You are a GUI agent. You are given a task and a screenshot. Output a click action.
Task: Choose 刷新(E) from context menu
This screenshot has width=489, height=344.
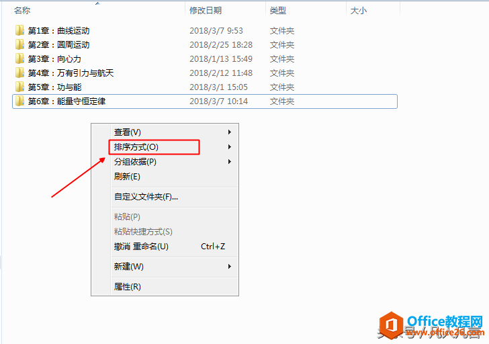click(x=175, y=177)
